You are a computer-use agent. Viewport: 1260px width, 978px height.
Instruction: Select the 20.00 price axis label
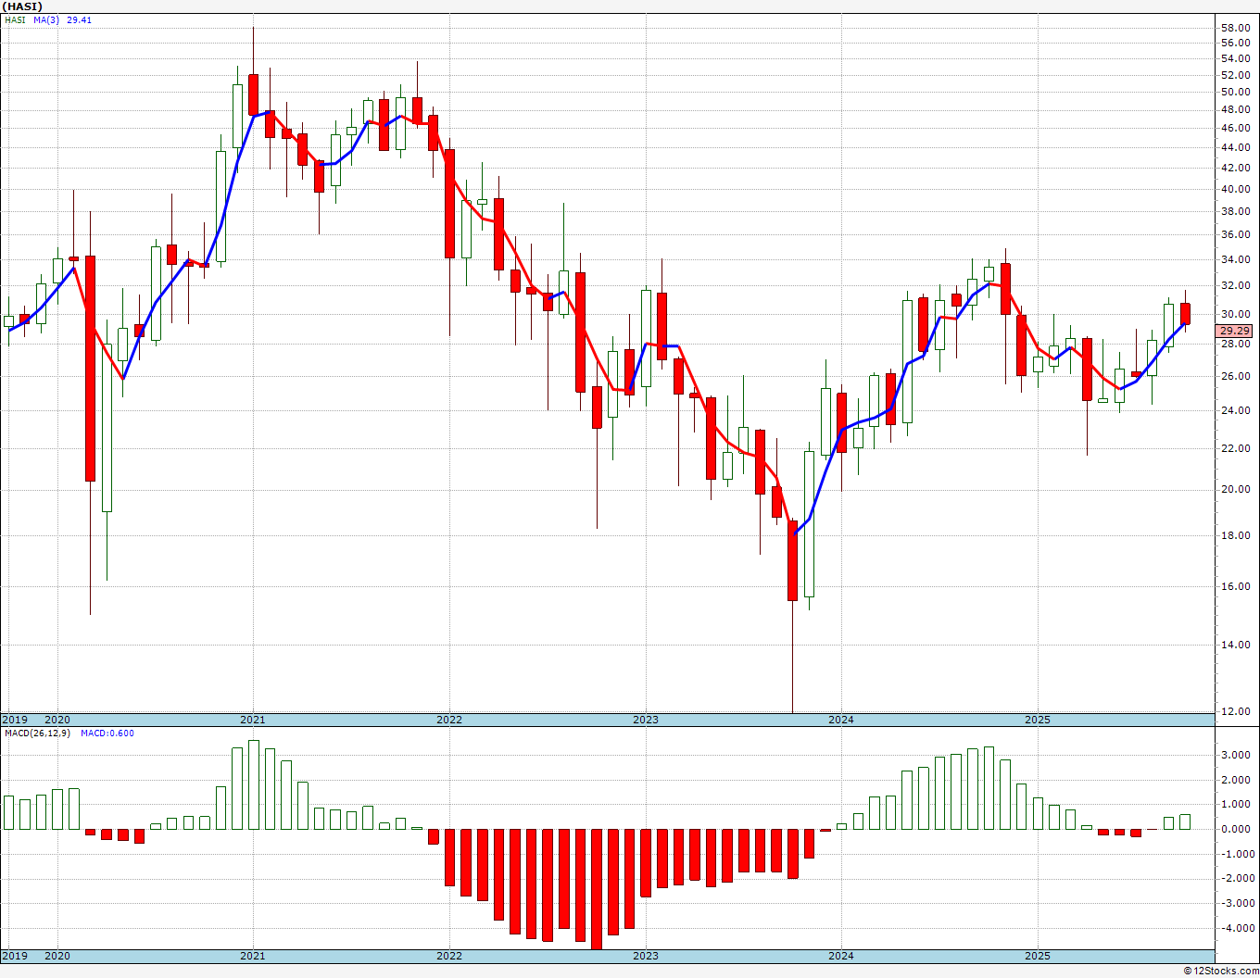[1235, 490]
